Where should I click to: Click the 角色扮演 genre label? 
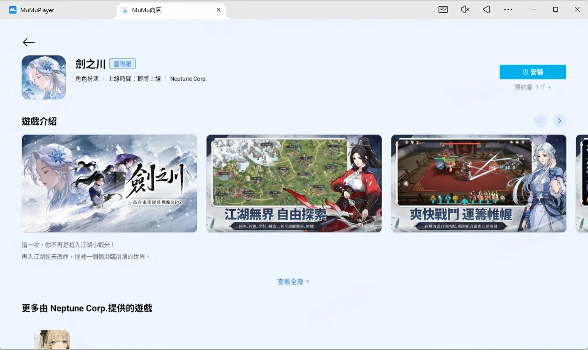(87, 79)
